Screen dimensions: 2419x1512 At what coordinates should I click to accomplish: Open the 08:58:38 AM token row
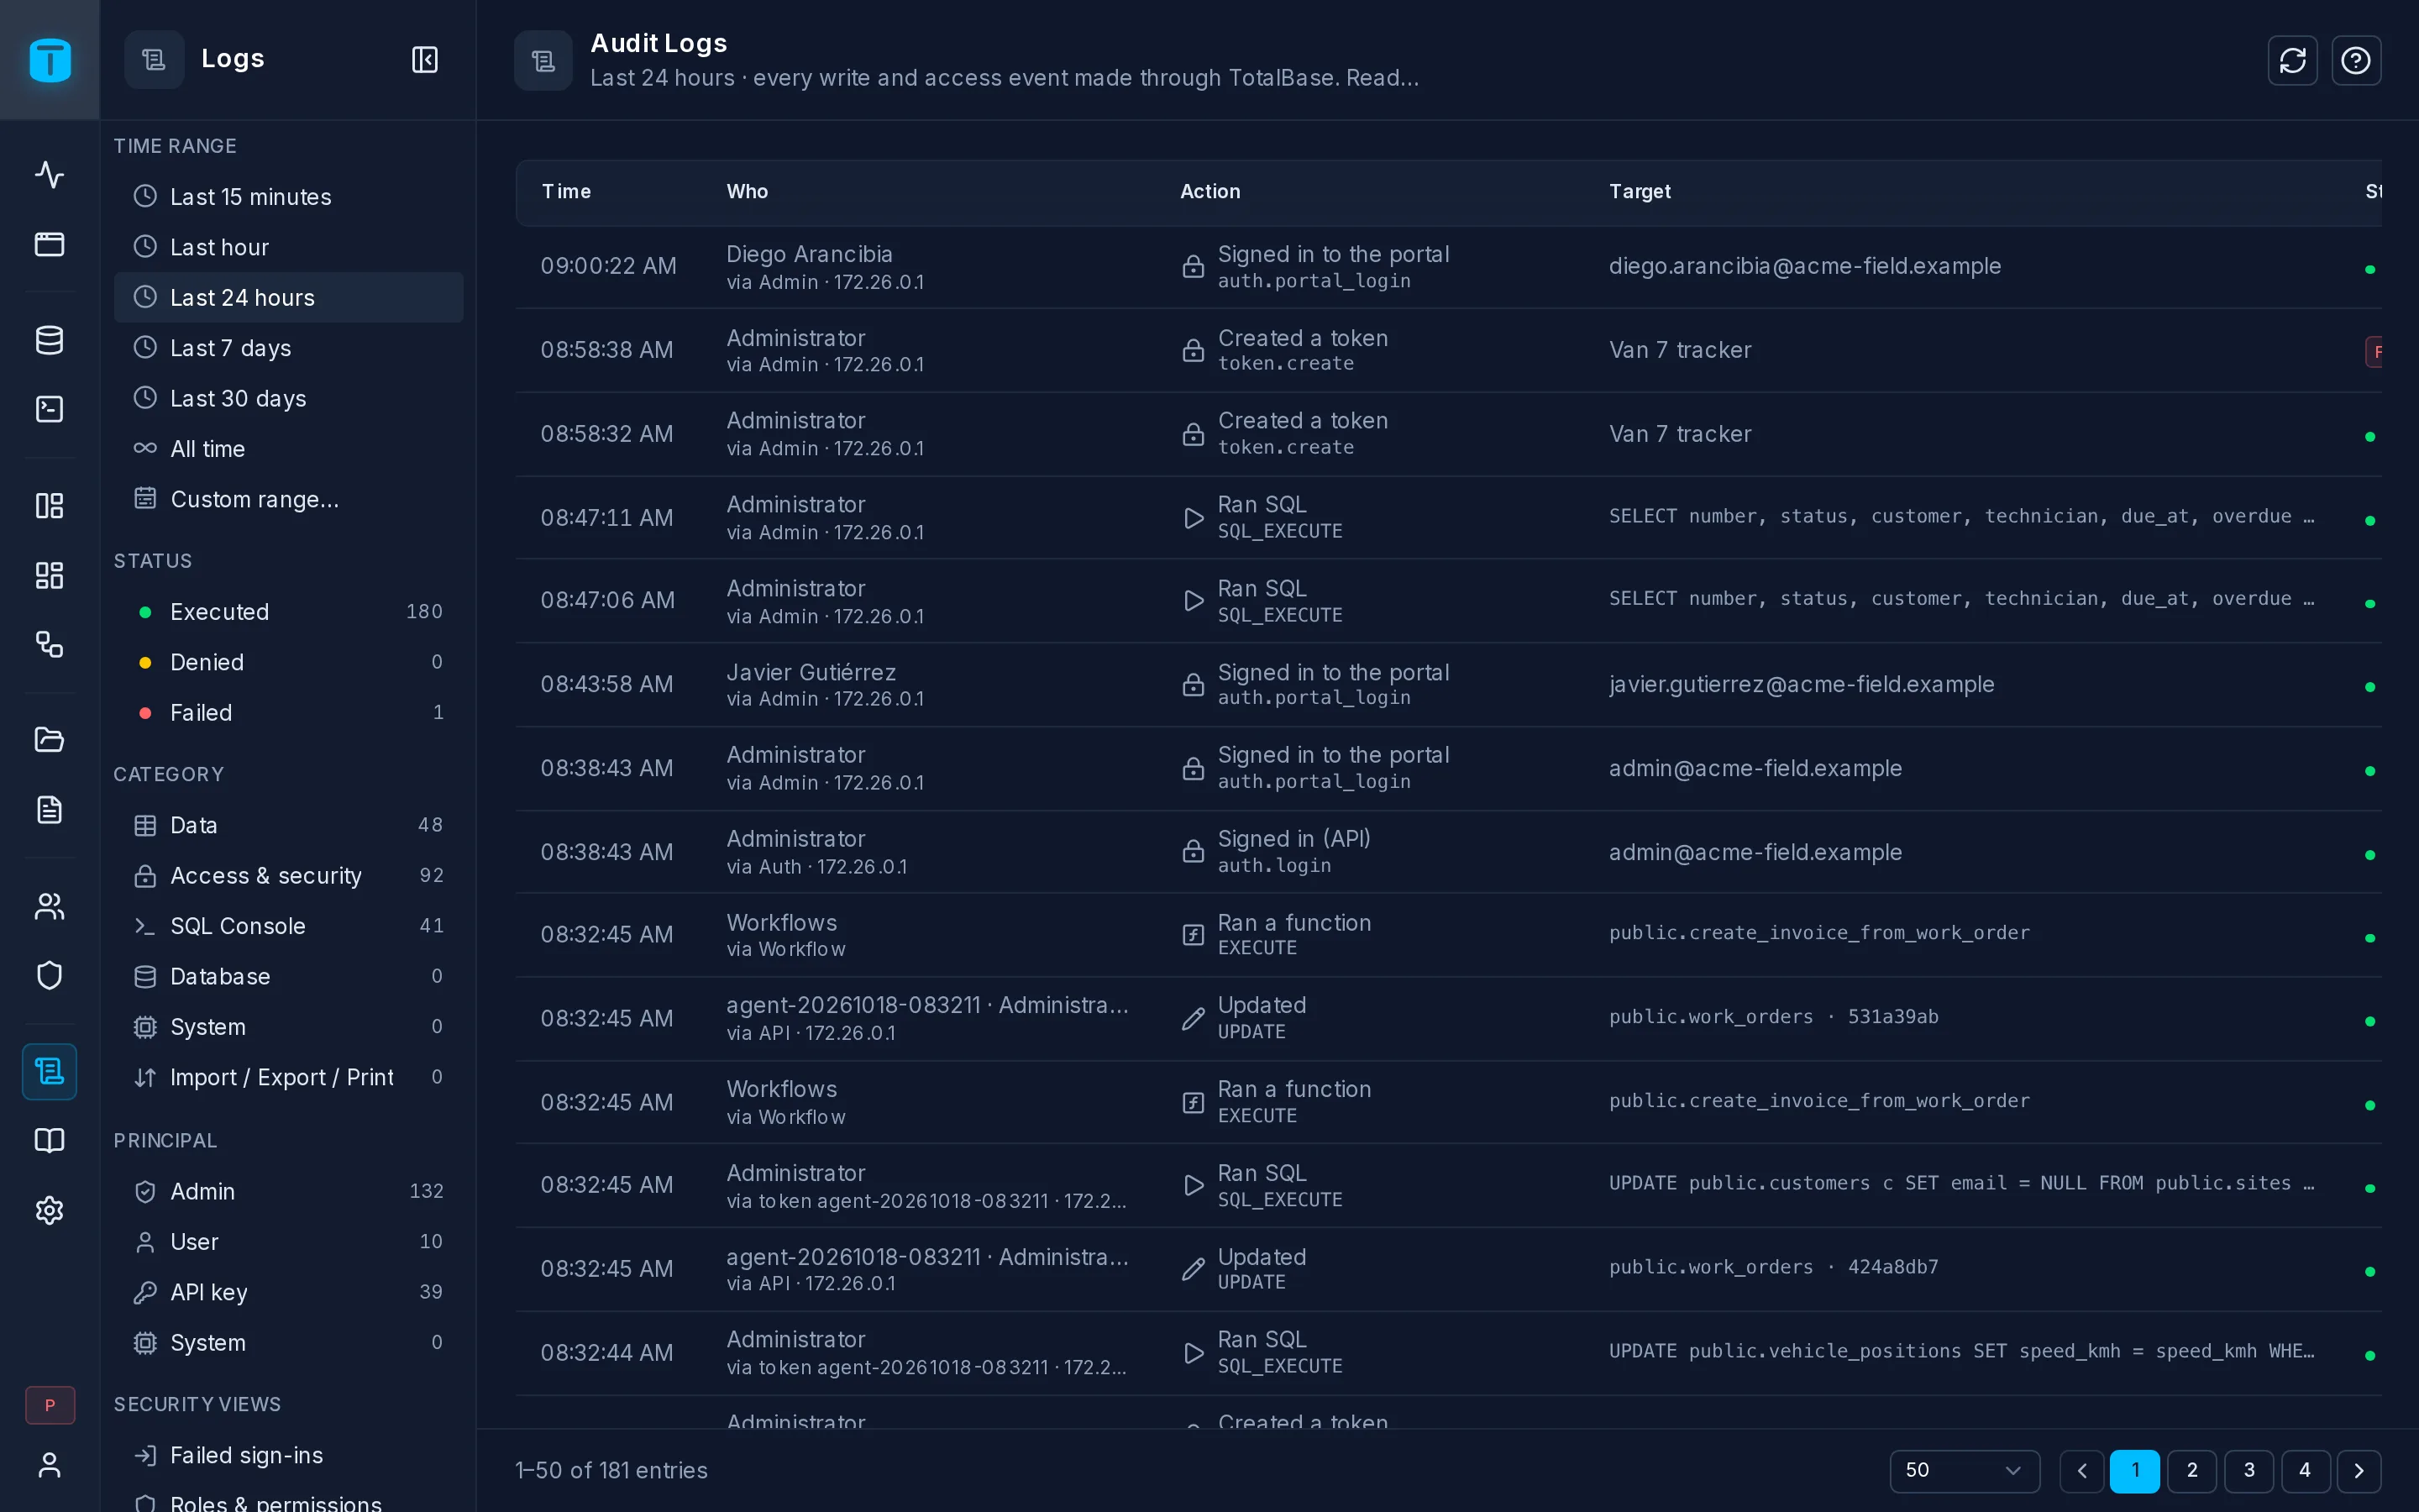(x=1448, y=350)
